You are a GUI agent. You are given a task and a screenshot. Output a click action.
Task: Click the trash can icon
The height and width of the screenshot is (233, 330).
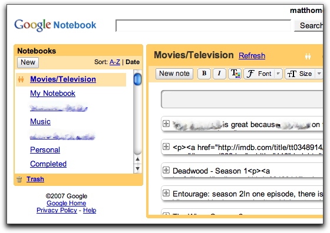[x=19, y=179]
